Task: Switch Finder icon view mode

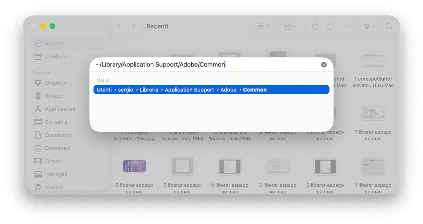Action: pos(263,26)
